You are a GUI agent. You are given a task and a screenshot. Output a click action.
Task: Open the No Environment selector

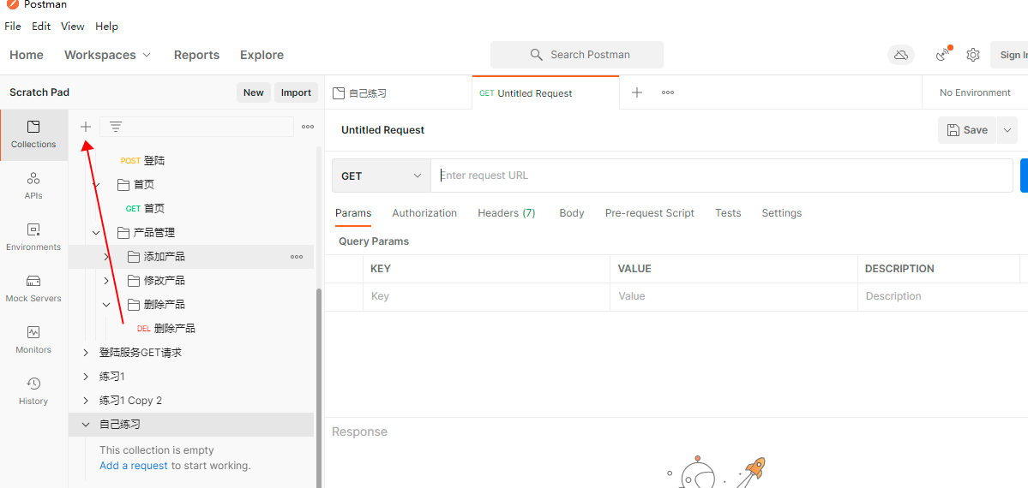pos(975,92)
